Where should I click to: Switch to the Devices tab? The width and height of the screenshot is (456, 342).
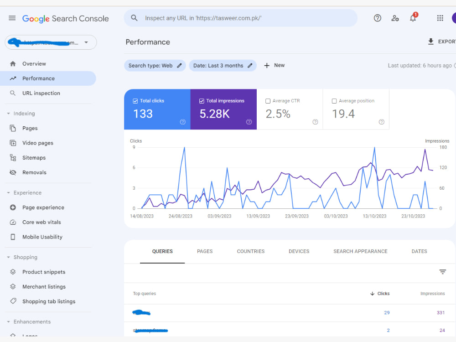[299, 251]
